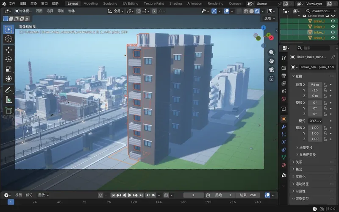Jump to the timeline's last frame
Image resolution: width=339 pixels, height=212 pixels.
coord(141,195)
